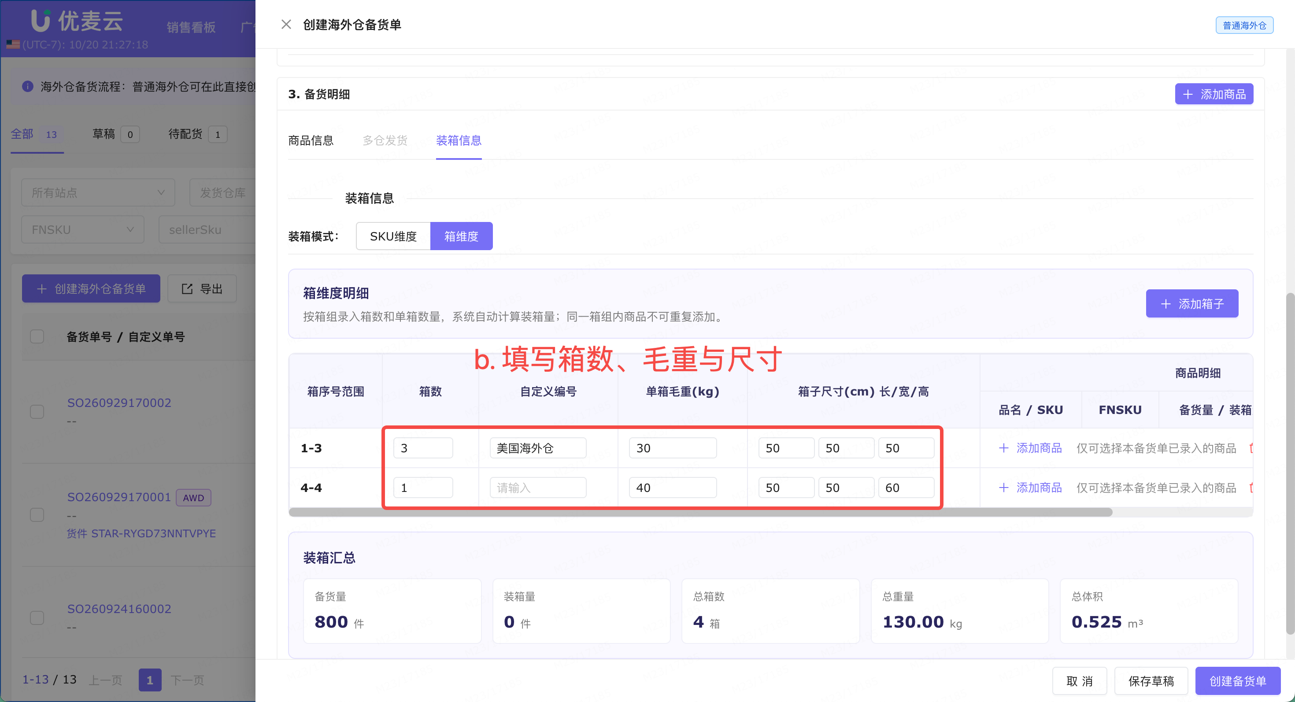Select the 草稿 orders tab

115,135
